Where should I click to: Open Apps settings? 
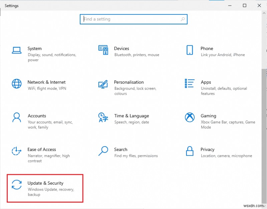tap(206, 82)
